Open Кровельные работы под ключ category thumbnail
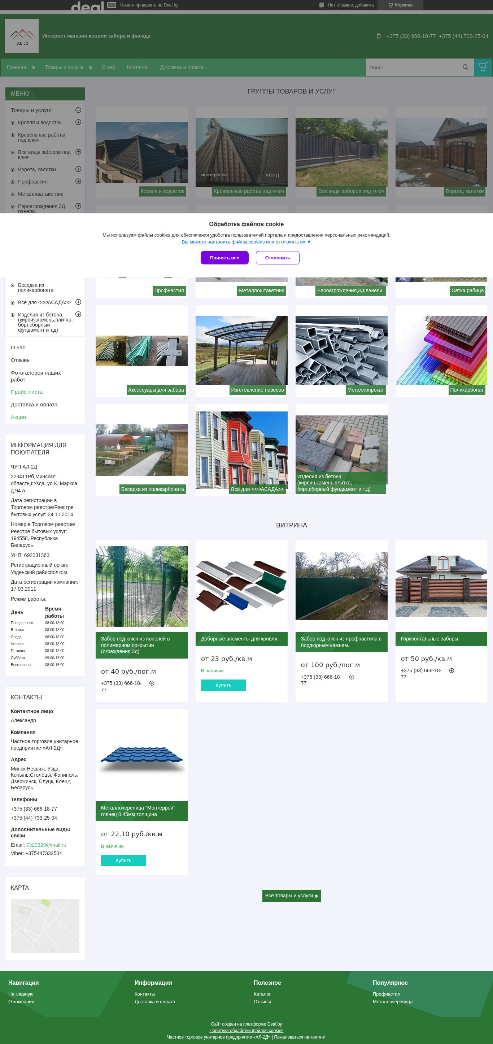 [x=242, y=152]
